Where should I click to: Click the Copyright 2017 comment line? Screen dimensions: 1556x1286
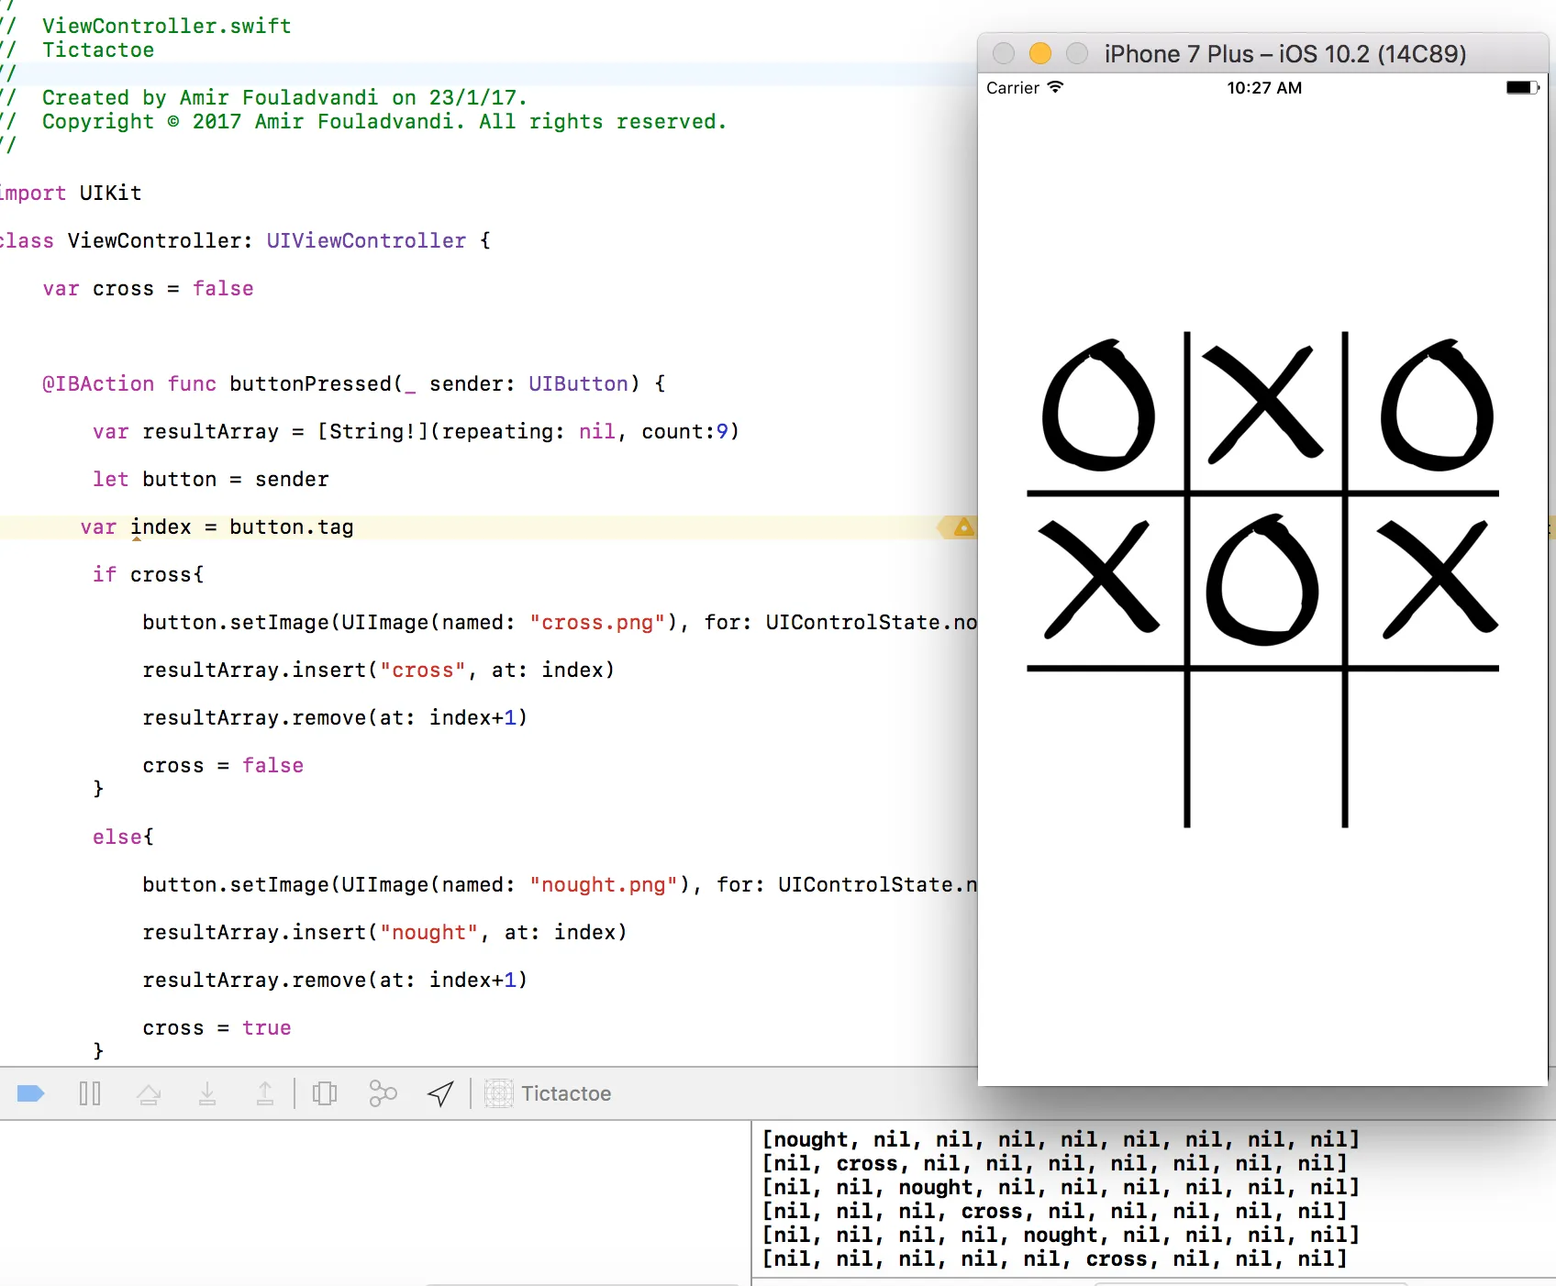384,121
